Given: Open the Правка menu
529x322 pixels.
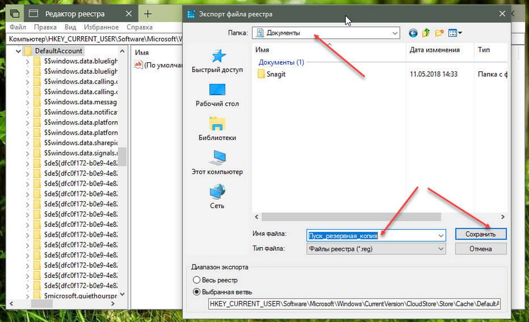Looking at the screenshot, I should point(45,27).
